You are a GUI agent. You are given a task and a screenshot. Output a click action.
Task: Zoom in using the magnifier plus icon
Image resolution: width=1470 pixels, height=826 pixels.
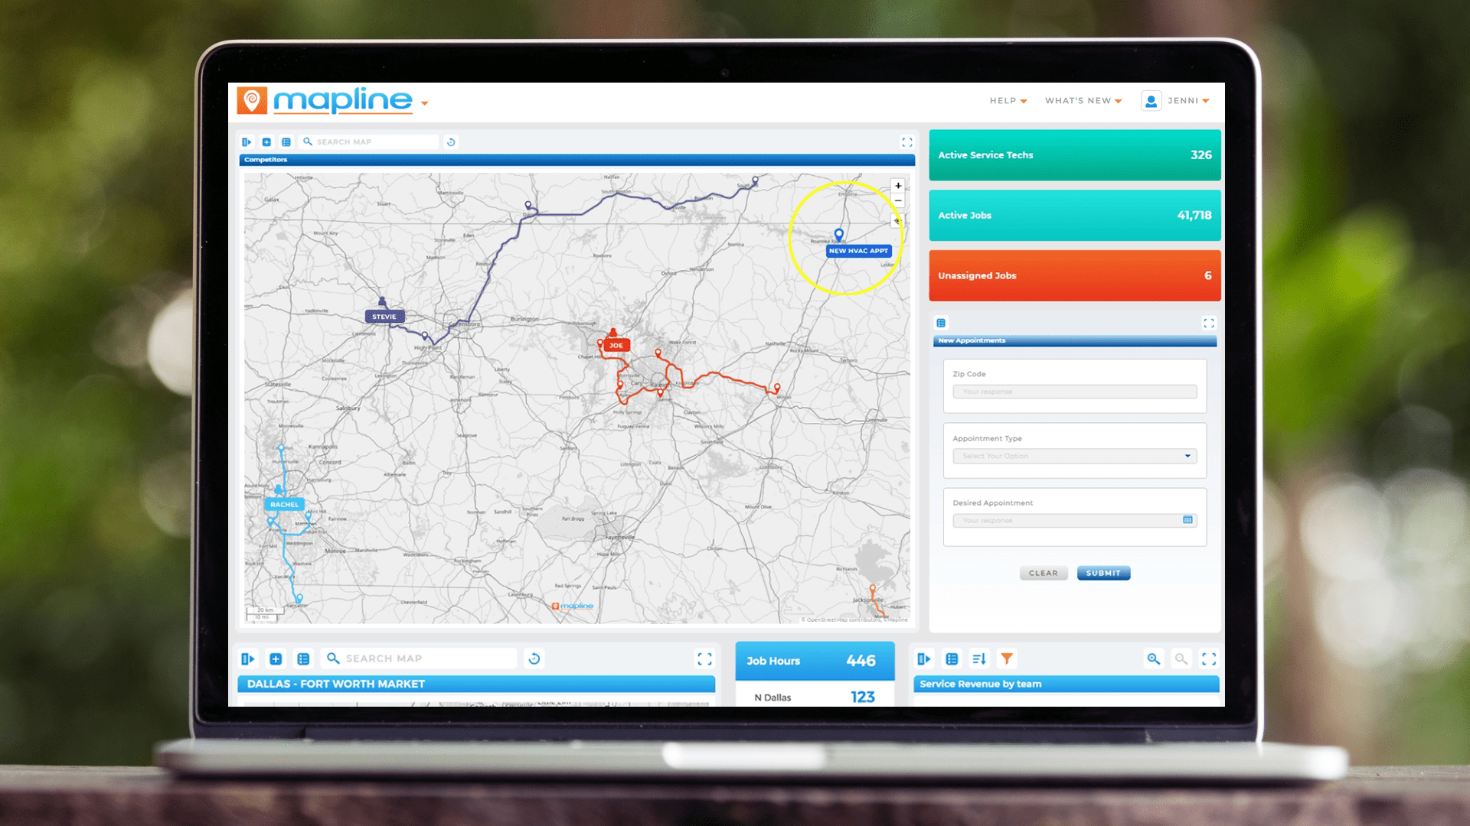click(x=1154, y=659)
